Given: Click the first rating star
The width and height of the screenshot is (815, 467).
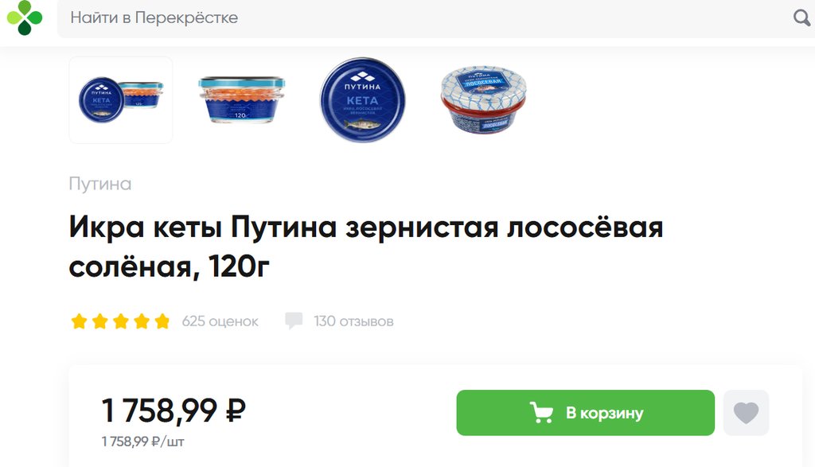Looking at the screenshot, I should coord(79,321).
